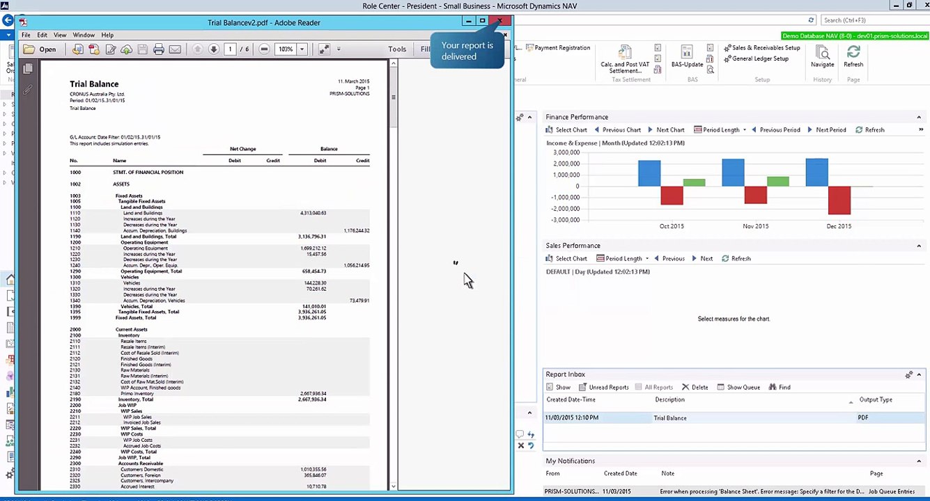Open Period Length dropdown in Finance Performance
Image resolution: width=930 pixels, height=501 pixels.
(x=720, y=129)
